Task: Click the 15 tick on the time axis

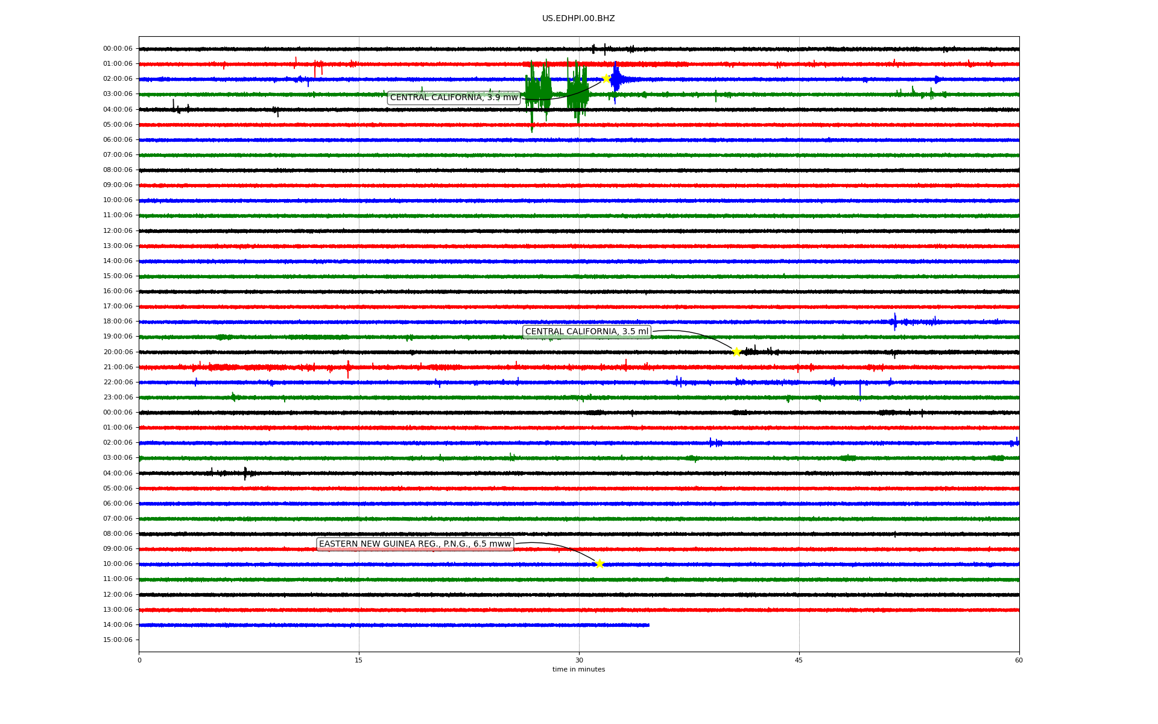Action: tap(359, 660)
